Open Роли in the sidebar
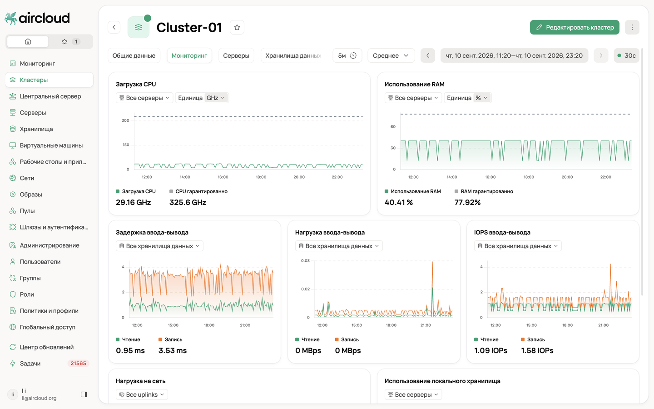The image size is (654, 409). pyautogui.click(x=49, y=294)
